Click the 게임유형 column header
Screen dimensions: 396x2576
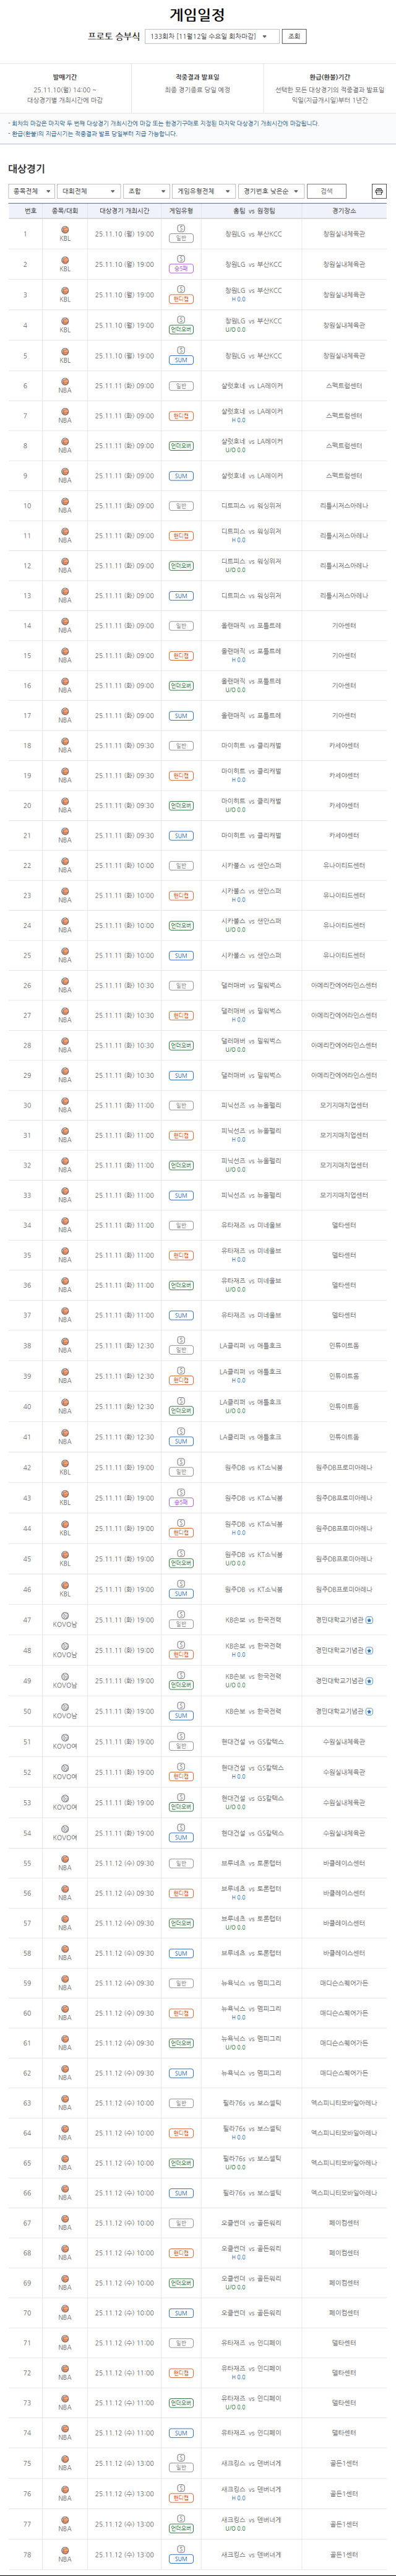(181, 211)
